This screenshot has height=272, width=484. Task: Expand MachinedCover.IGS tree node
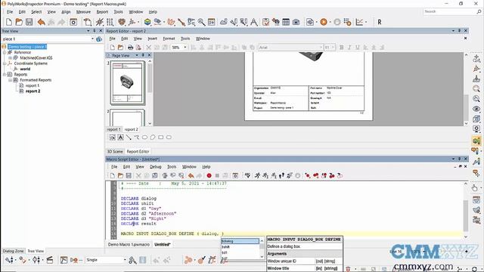pos(10,57)
